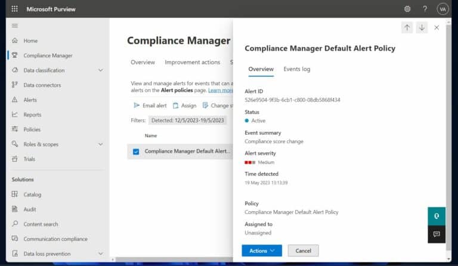Select the Compliance Manager Default Alert row text

point(187,151)
